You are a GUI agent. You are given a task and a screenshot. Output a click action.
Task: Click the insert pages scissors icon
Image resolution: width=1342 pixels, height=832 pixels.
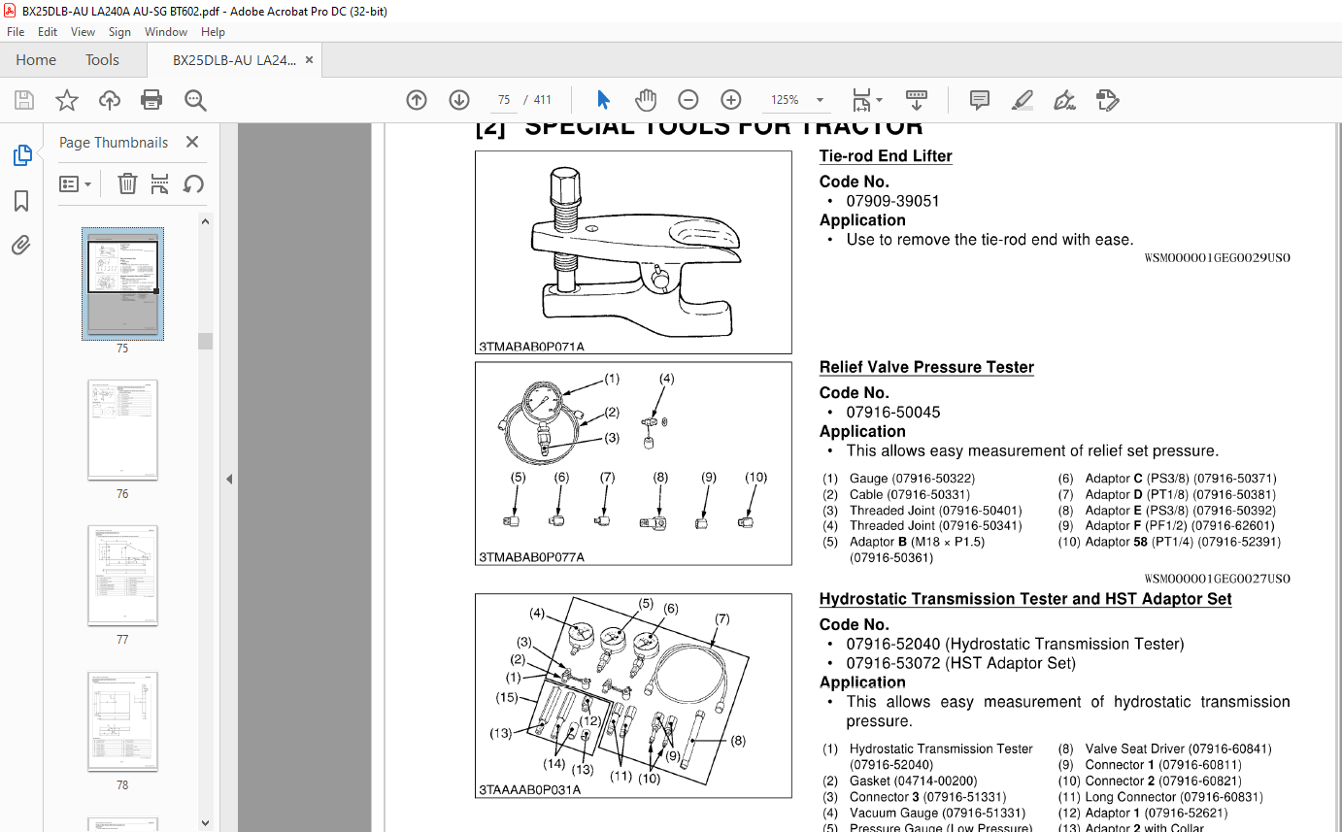pyautogui.click(x=160, y=183)
